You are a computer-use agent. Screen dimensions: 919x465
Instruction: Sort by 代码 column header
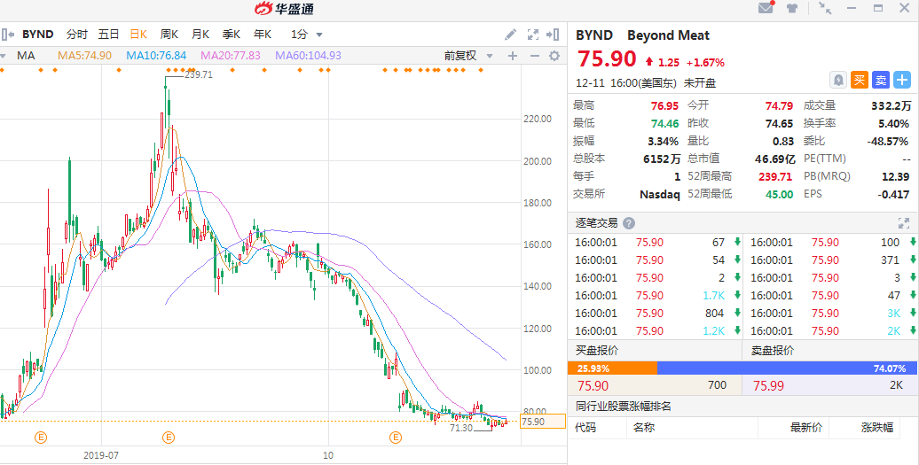click(x=585, y=428)
